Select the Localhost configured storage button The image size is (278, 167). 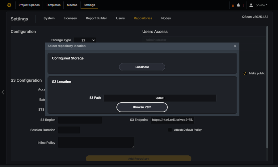click(x=142, y=67)
